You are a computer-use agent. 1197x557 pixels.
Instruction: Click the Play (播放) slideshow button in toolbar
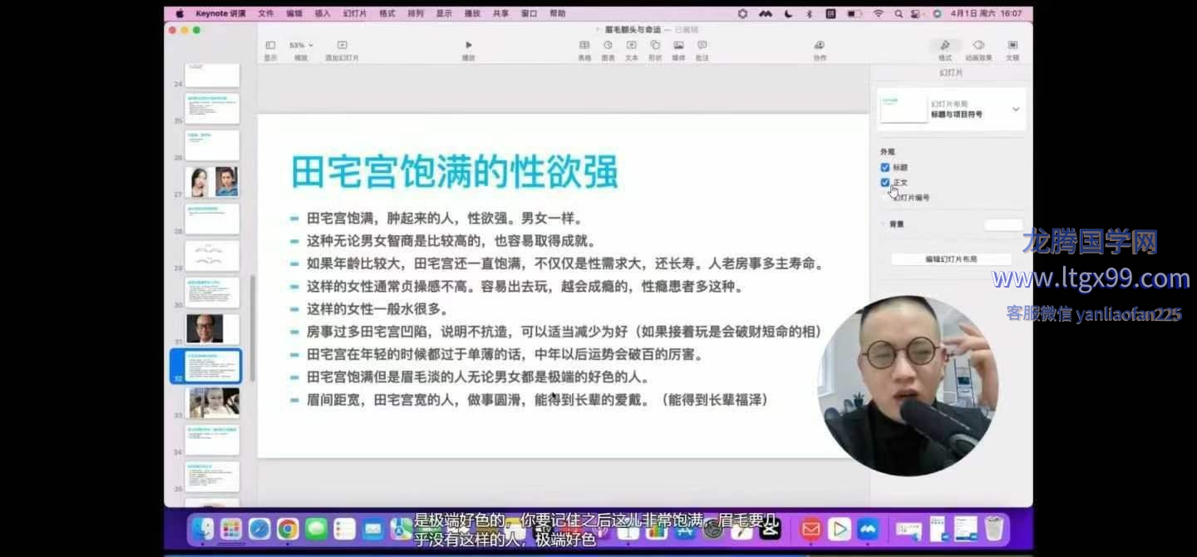tap(468, 46)
